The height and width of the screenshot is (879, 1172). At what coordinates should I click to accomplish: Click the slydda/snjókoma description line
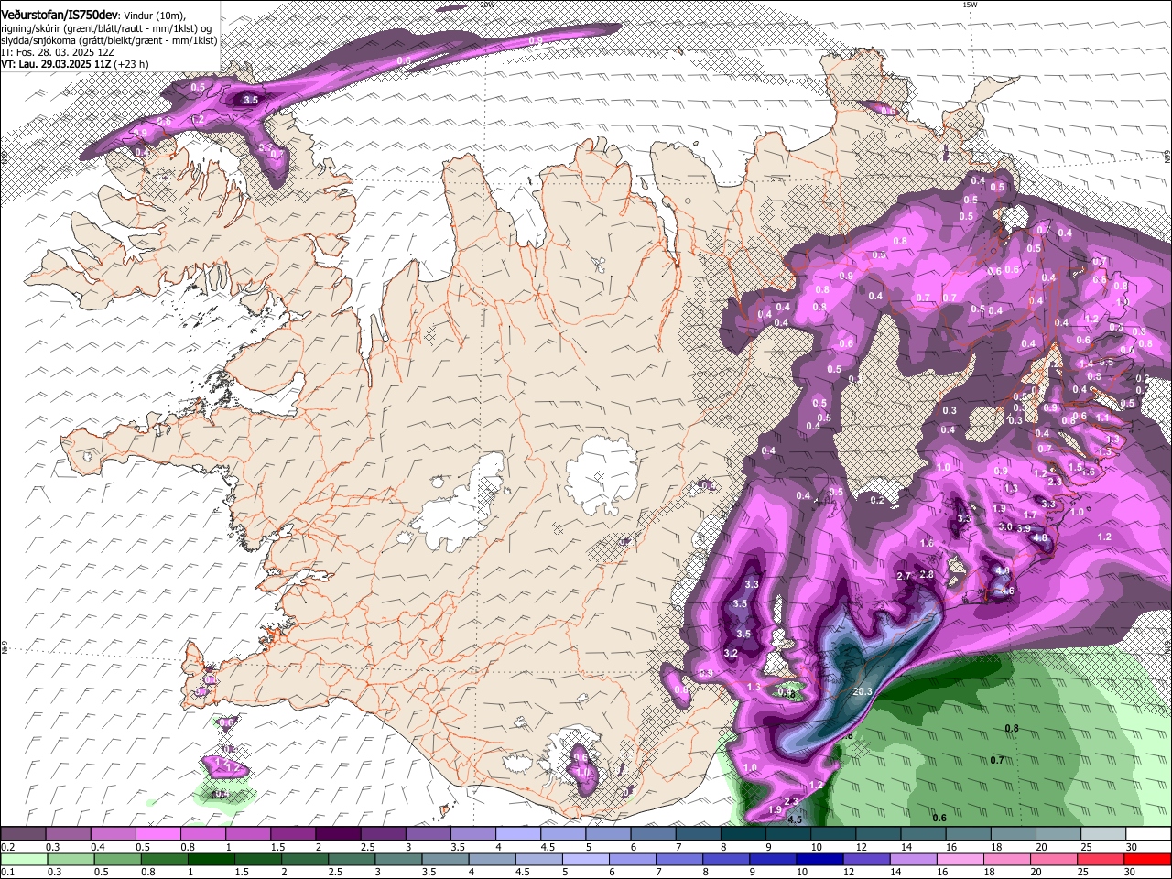click(x=109, y=40)
